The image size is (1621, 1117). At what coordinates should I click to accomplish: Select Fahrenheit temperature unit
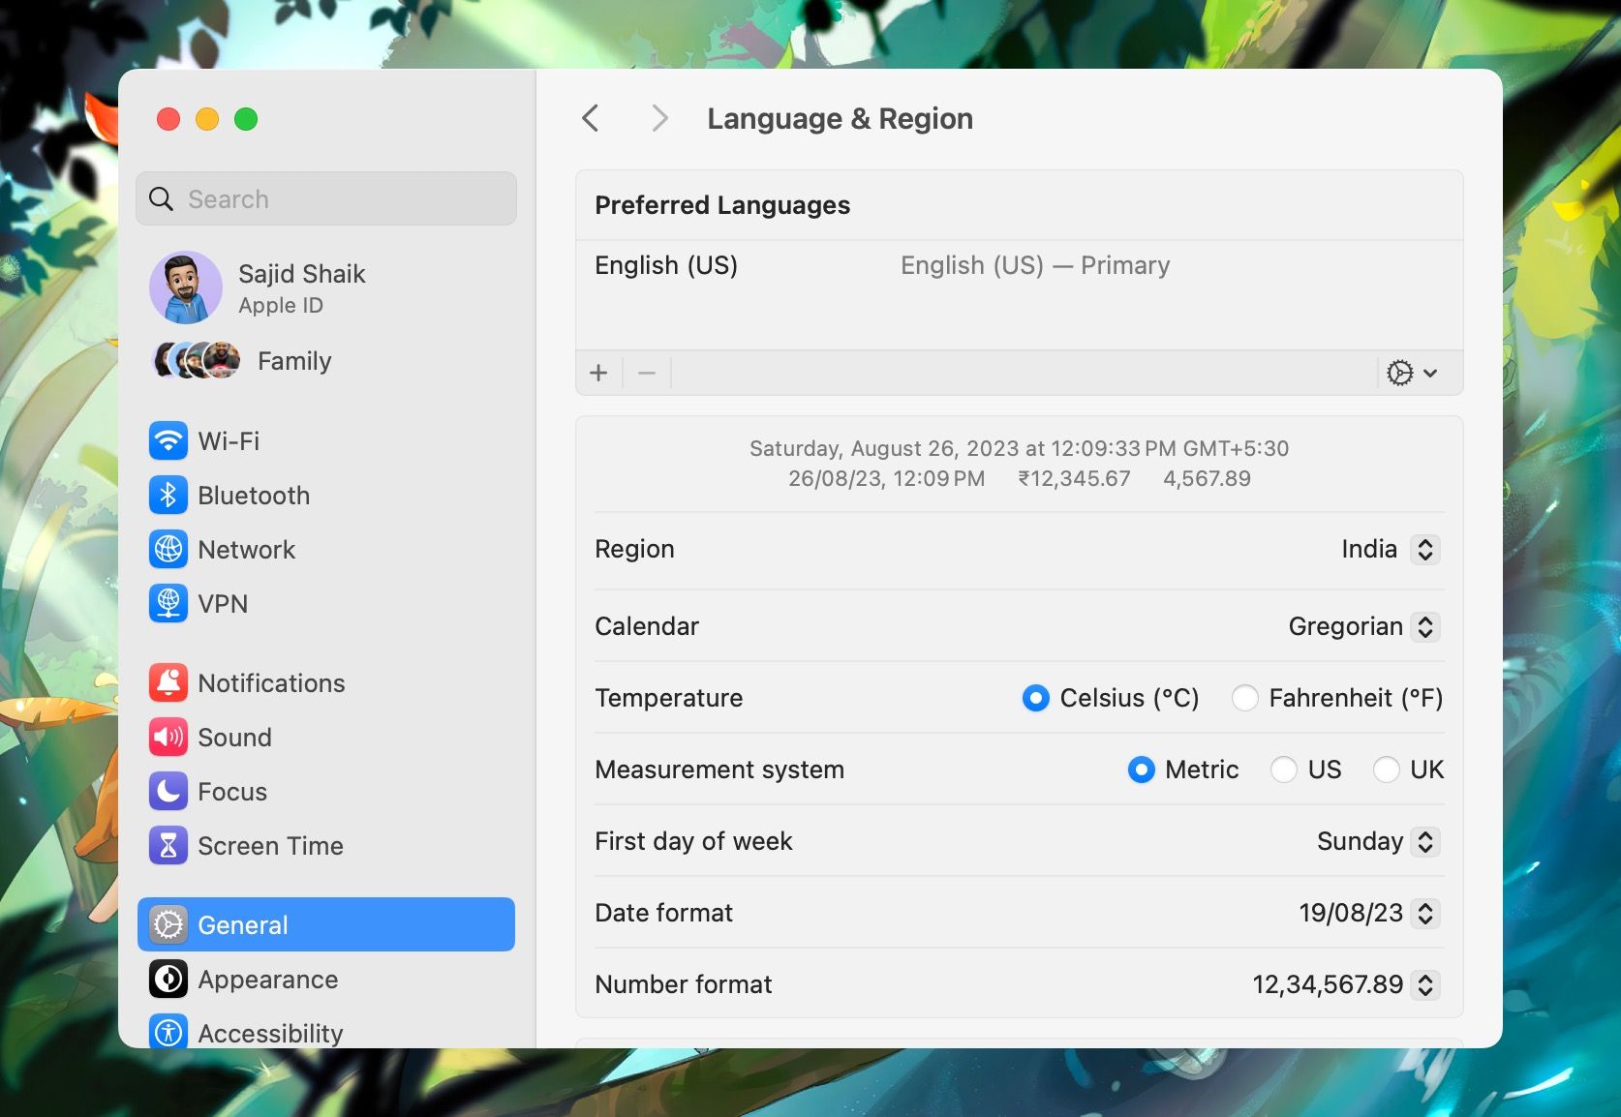coord(1245,697)
